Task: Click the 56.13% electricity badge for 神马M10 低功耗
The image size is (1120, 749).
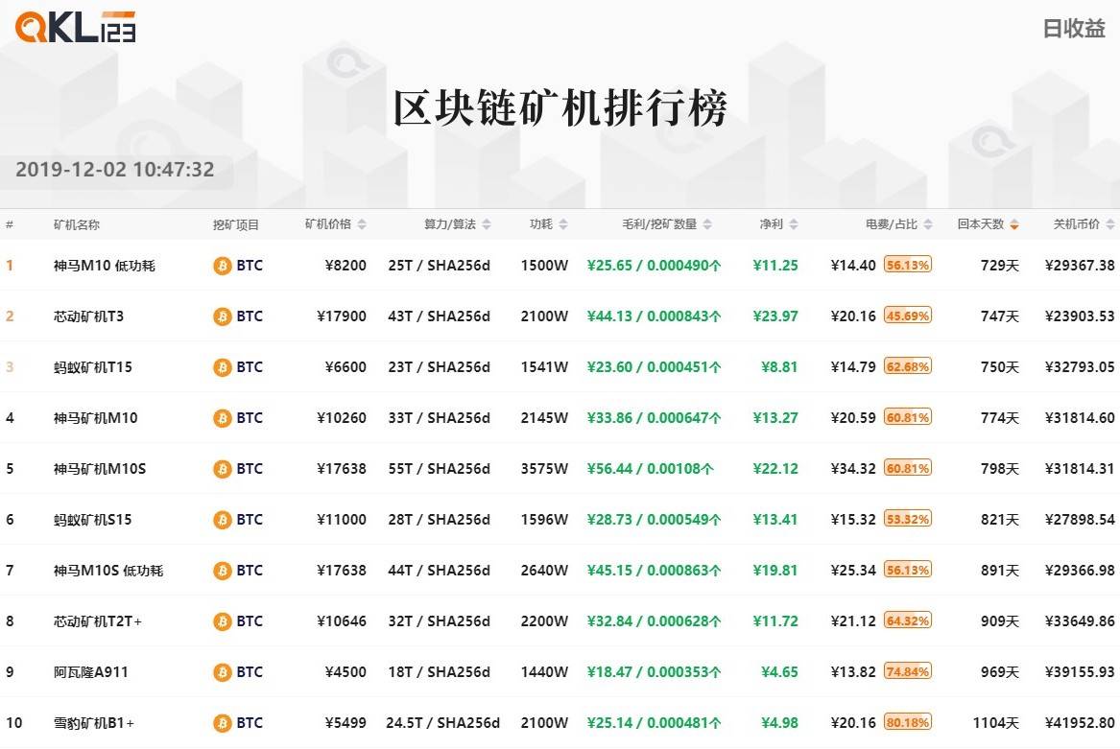Action: [907, 265]
